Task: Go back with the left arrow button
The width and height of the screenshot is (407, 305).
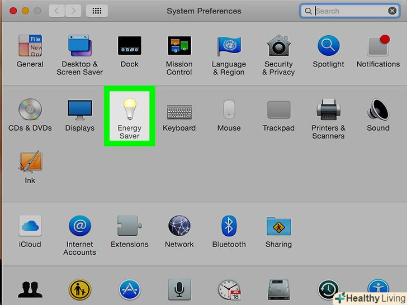Action: pyautogui.click(x=56, y=11)
